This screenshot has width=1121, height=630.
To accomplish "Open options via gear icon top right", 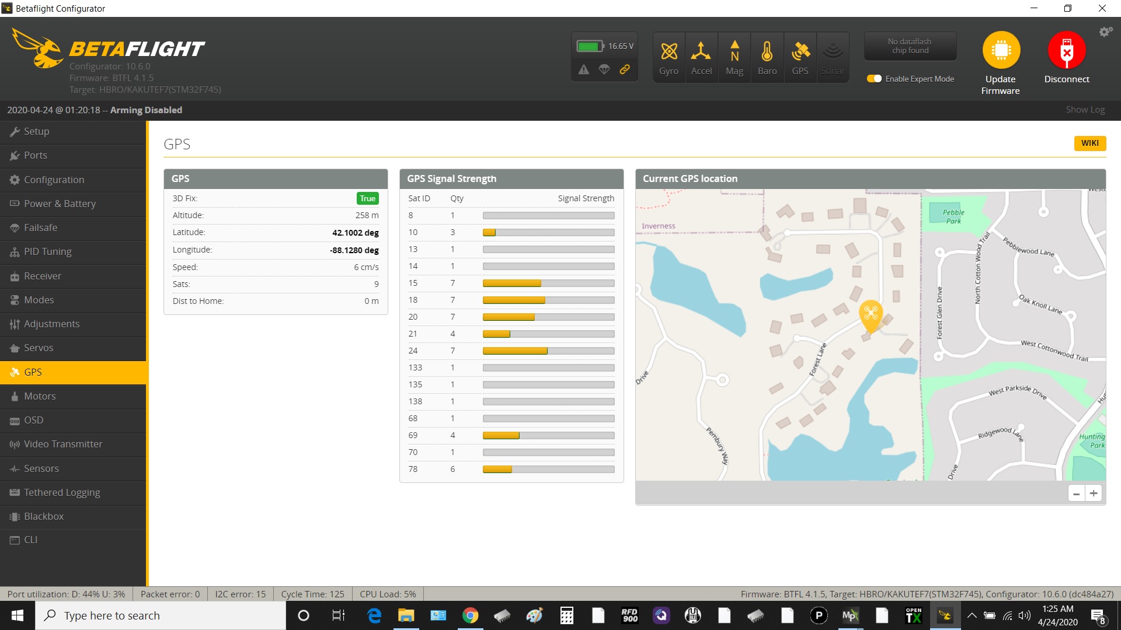I will [x=1105, y=32].
